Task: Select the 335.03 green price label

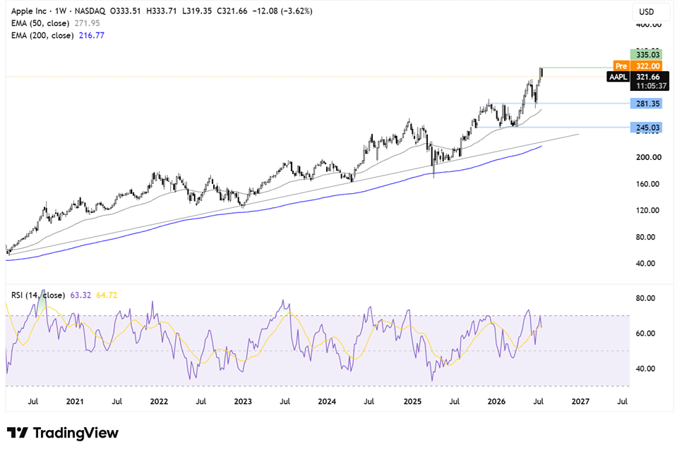Action: 646,55
